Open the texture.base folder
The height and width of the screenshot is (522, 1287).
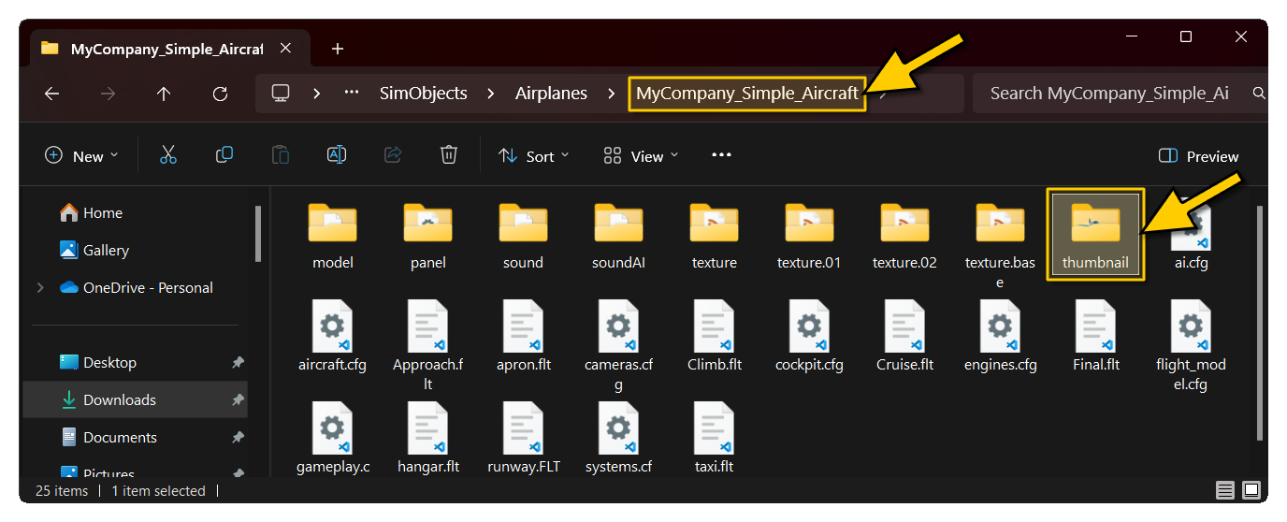(1000, 246)
